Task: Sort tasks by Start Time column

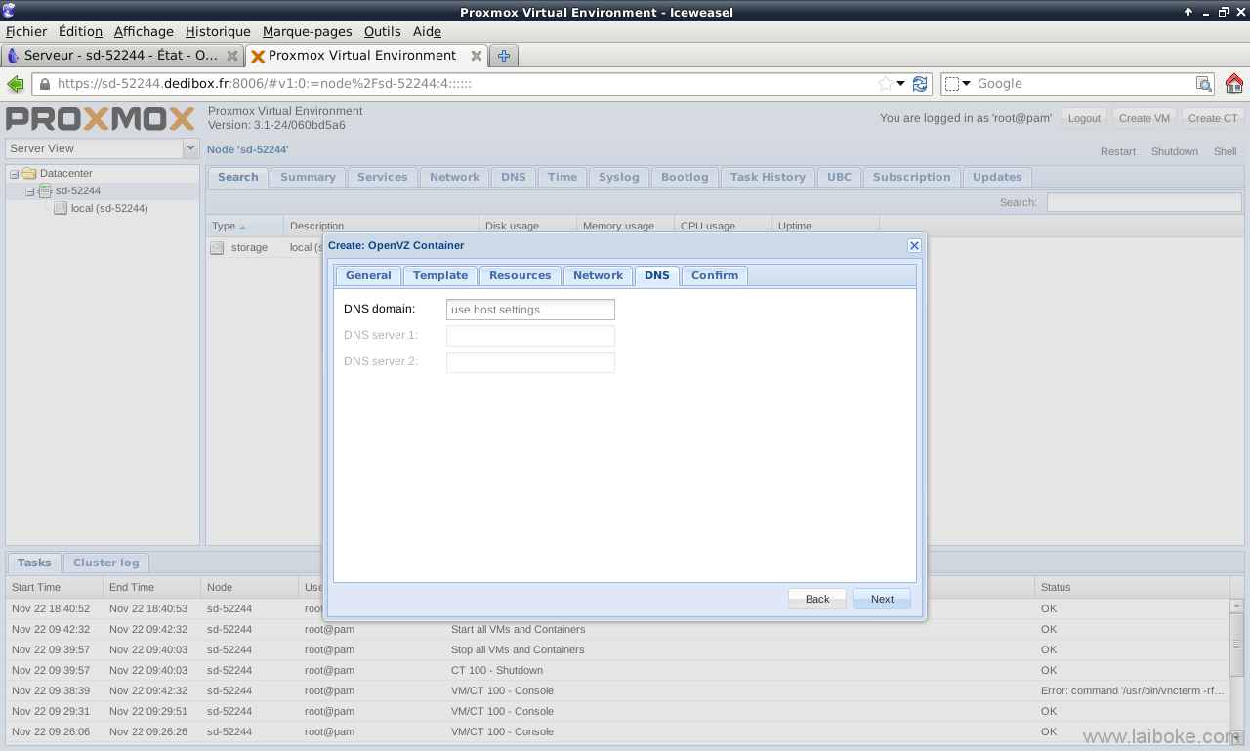Action: (55, 587)
